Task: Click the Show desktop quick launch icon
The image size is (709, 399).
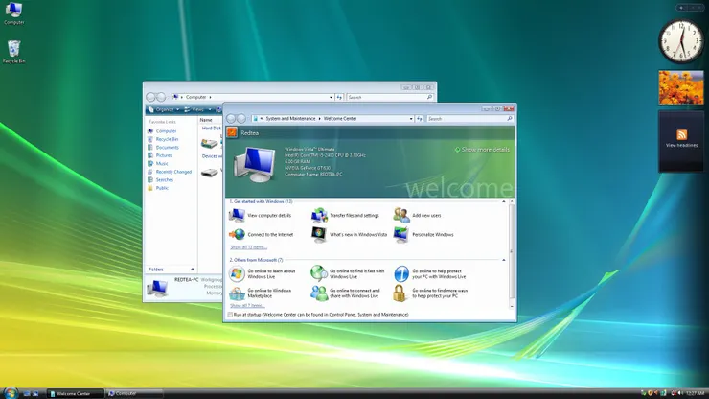Action: click(x=27, y=393)
